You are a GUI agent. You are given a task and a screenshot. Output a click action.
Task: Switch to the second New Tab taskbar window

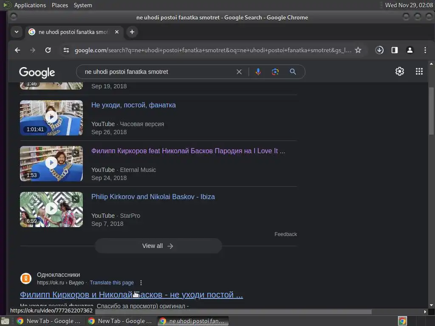pyautogui.click(x=120, y=321)
